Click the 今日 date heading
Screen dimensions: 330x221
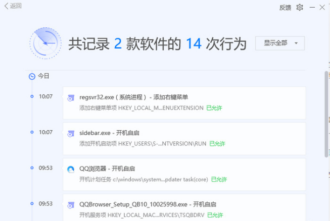[43, 76]
